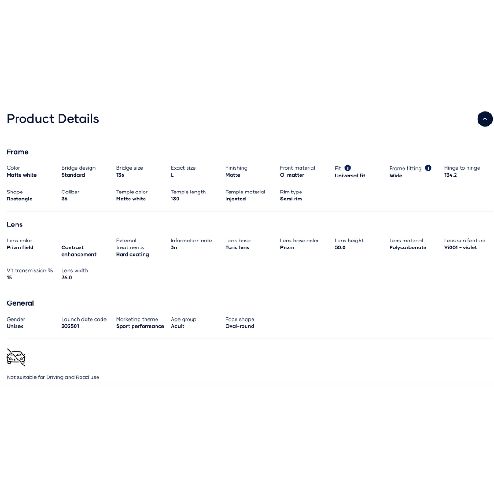Image resolution: width=494 pixels, height=494 pixels.
Task: Click the 'Wide' frame fitting value
Action: point(396,176)
